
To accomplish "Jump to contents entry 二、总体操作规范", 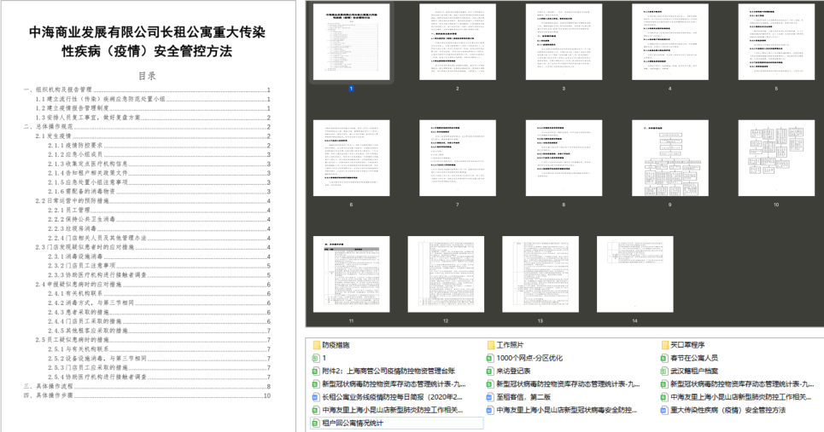I will pyautogui.click(x=147, y=127).
